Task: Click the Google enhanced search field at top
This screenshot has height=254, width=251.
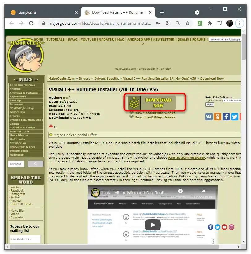Action: coord(225,39)
